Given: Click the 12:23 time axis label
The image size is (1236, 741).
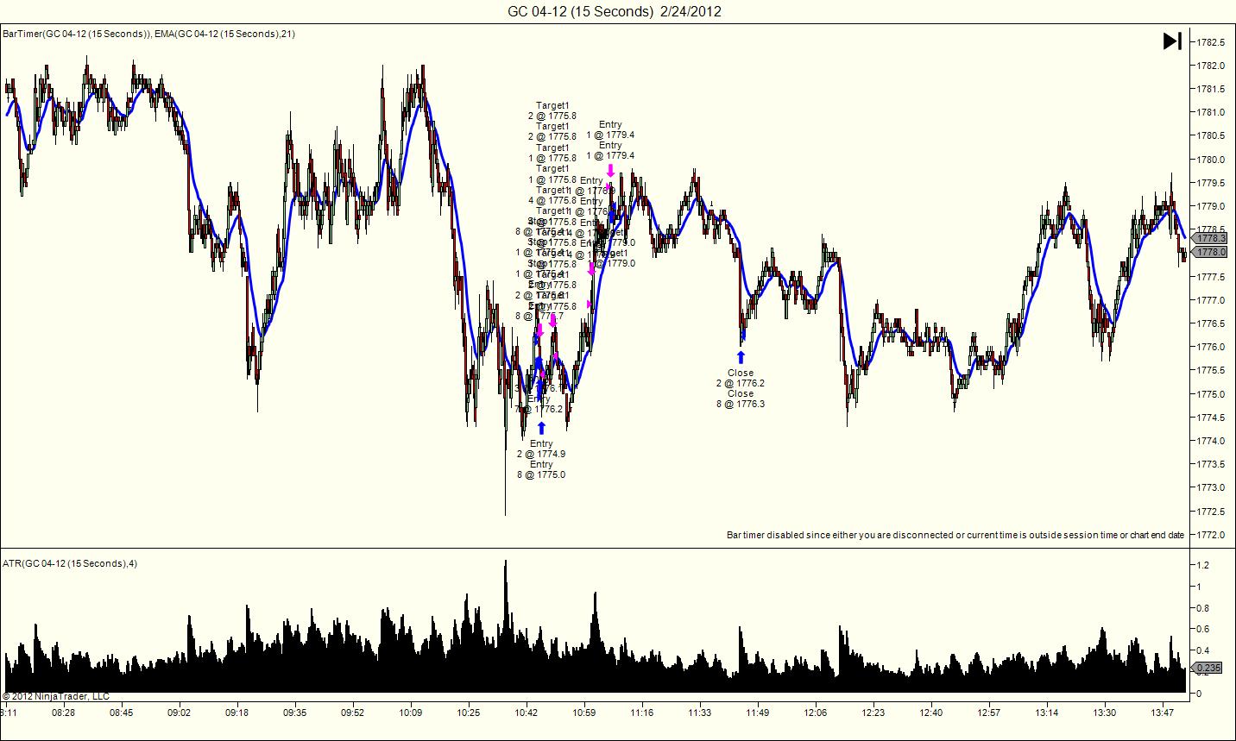Looking at the screenshot, I should pyautogui.click(x=873, y=713).
